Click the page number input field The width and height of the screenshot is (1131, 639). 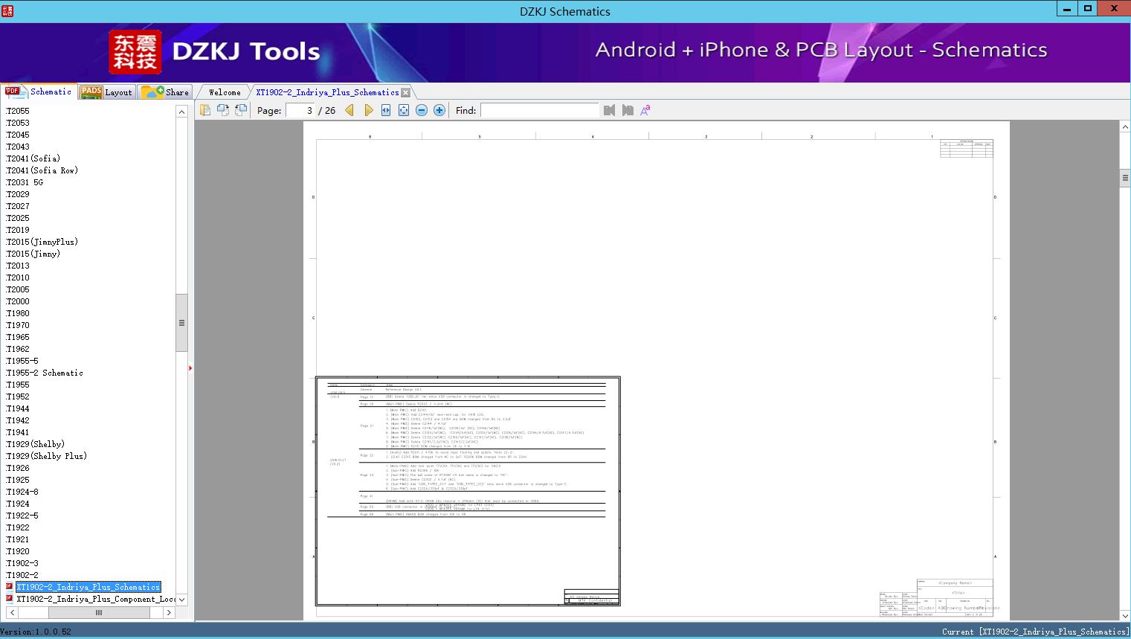click(x=300, y=110)
